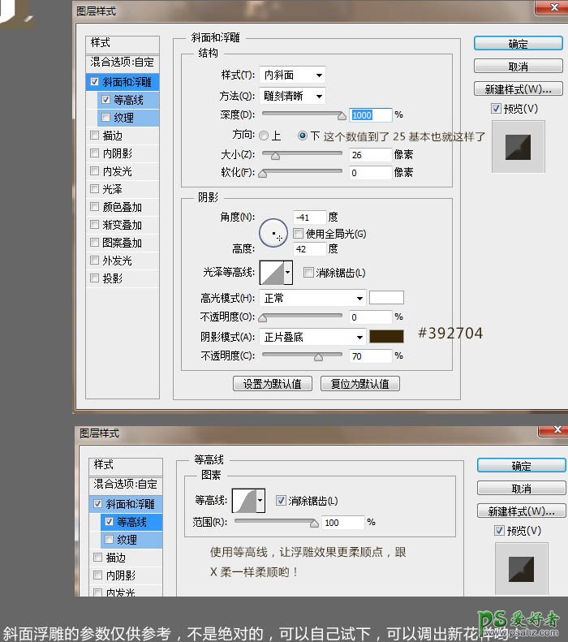This screenshot has height=642, width=568.
Task: Toggle 使用全局光 checkbox
Action: tap(299, 234)
